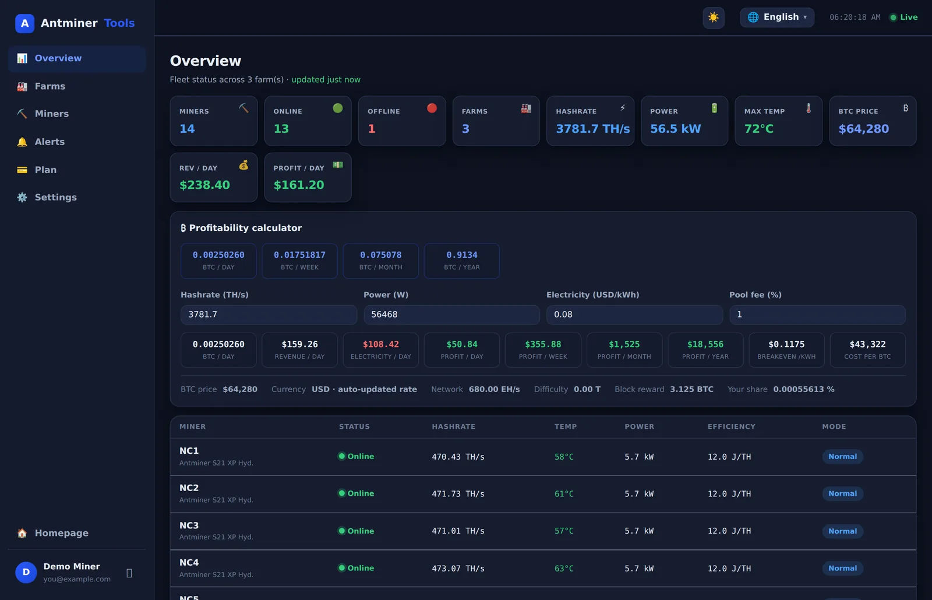Open Settings from the sidebar

point(77,197)
